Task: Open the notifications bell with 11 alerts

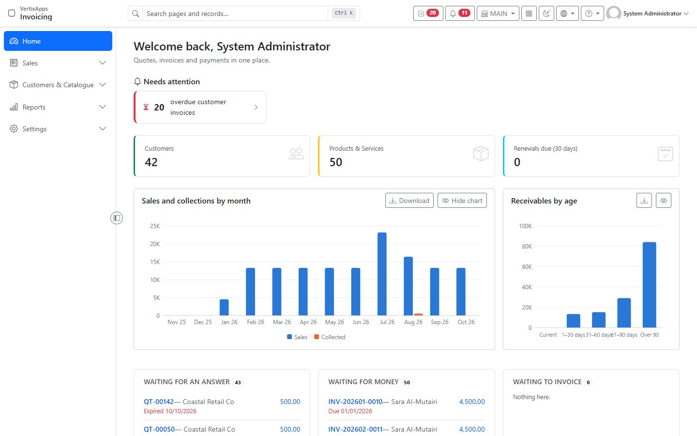Action: (459, 14)
